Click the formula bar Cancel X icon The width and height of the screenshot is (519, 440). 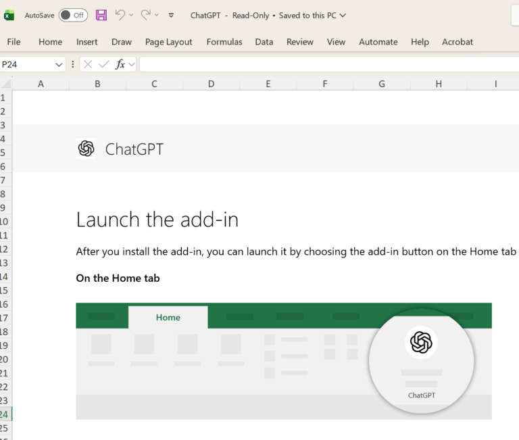coord(88,64)
